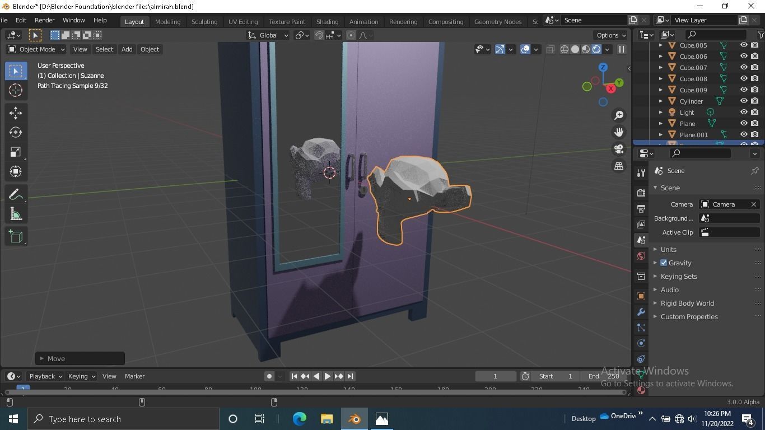765x430 pixels.
Task: Select wireframe viewport shading
Action: [x=565, y=49]
